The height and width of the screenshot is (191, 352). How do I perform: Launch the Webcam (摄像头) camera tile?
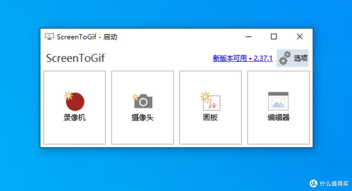[143, 108]
